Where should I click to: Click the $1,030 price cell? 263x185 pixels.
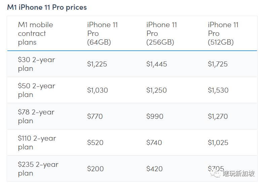98,90
